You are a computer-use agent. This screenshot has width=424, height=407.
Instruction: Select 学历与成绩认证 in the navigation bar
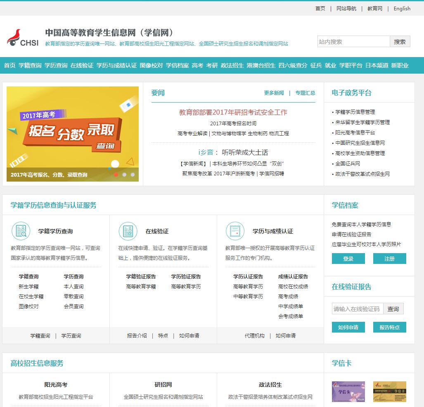[116, 65]
